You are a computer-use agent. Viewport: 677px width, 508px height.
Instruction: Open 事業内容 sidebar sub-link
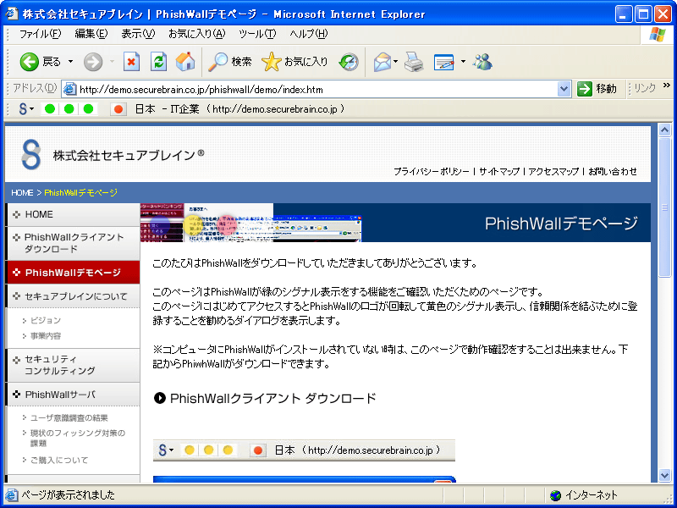click(46, 336)
